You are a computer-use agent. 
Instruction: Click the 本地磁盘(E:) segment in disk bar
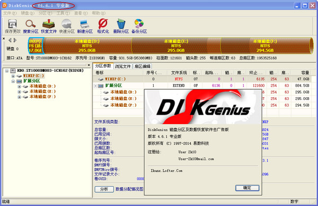click(176, 45)
